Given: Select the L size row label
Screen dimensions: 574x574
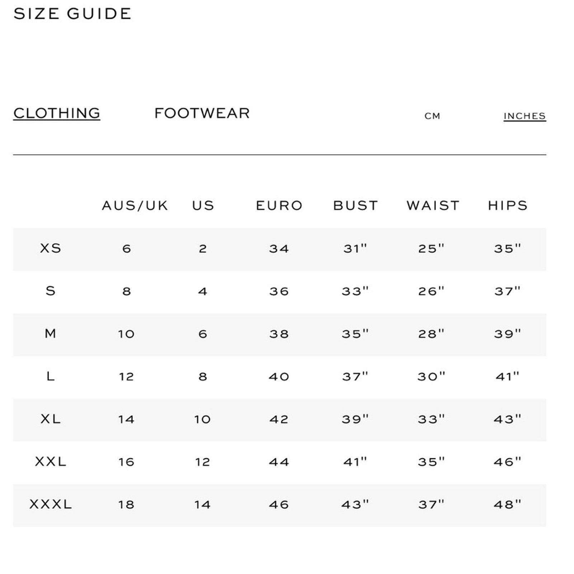Looking at the screenshot, I should [51, 376].
